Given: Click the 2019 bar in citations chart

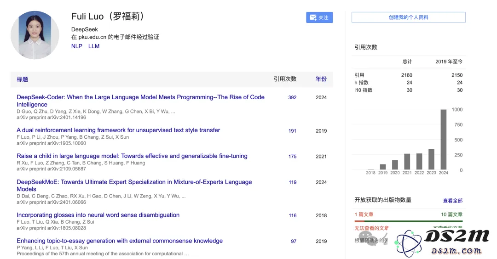Looking at the screenshot, I should coord(383,167).
